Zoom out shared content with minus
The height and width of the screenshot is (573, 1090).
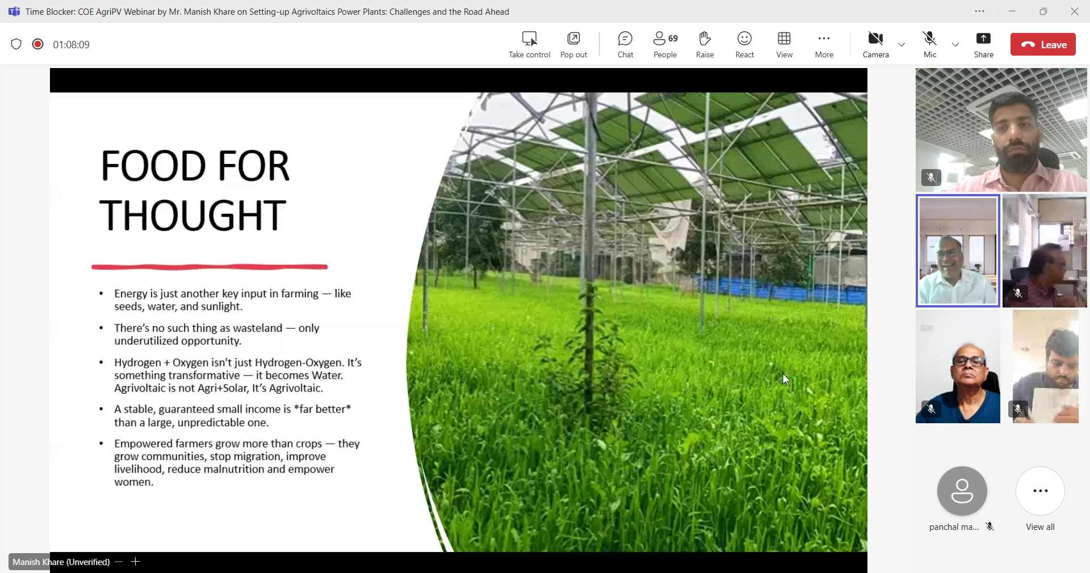119,562
